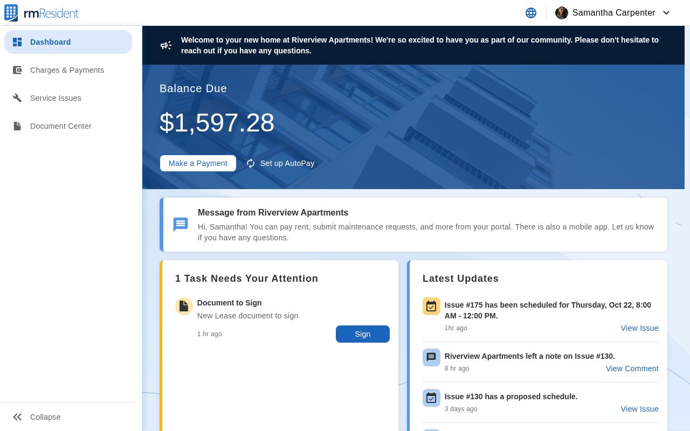Click the Samantha Carpenter name text
The image size is (690, 431).
pyautogui.click(x=613, y=13)
